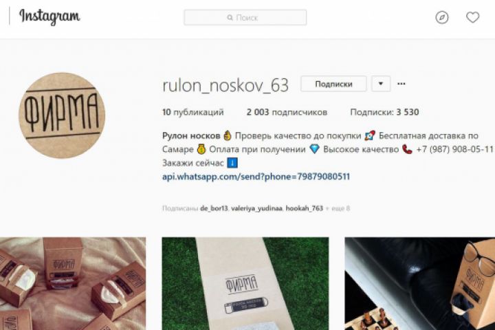The height and width of the screenshot is (330, 495).
Task: Click the Instagram logo
Action: (49, 16)
